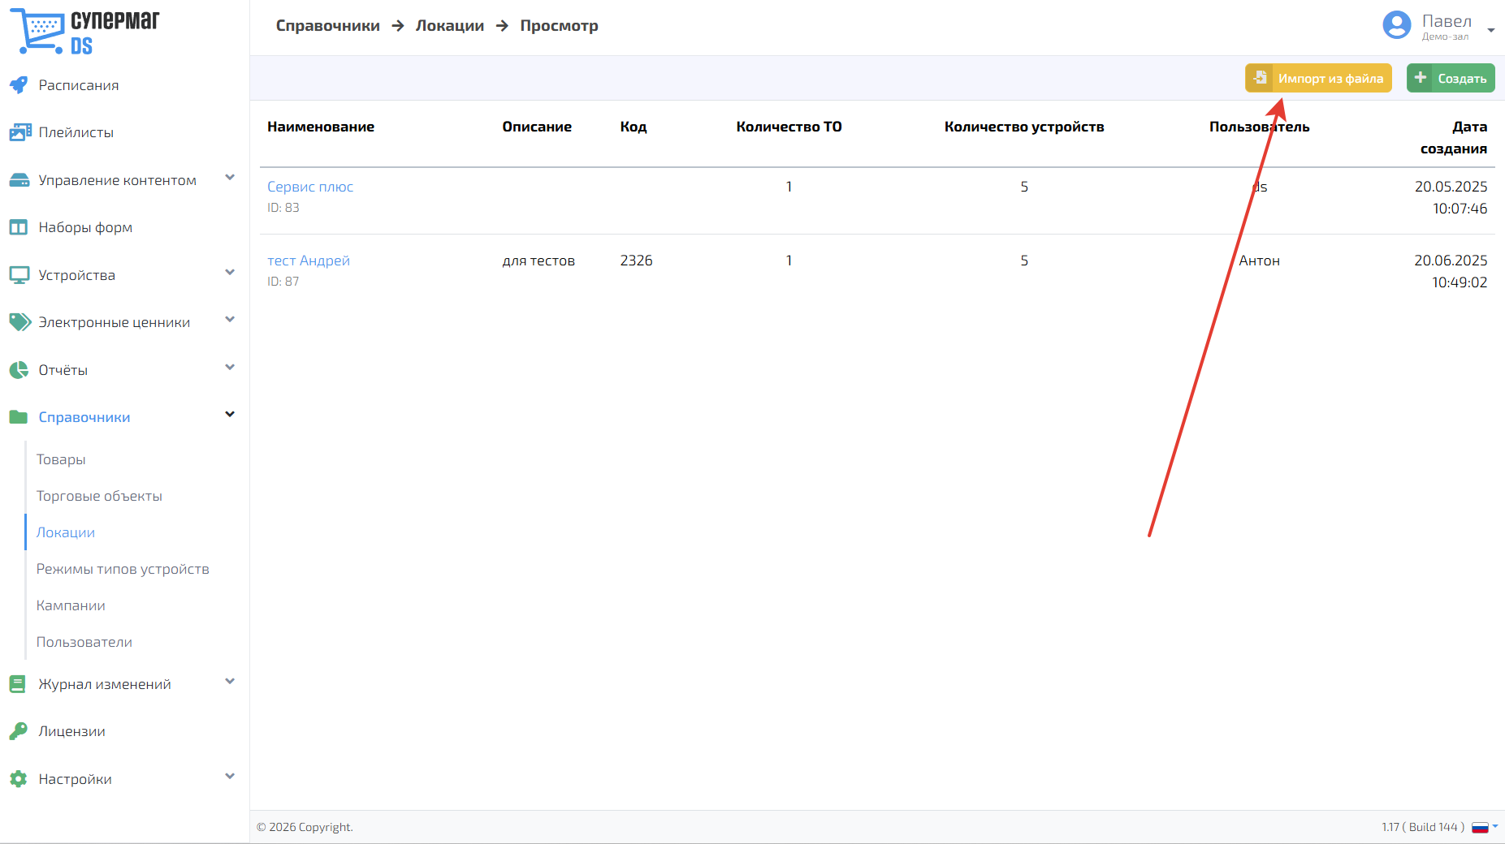Click the monitor icon for Устройства
1505x844 pixels.
coord(19,275)
